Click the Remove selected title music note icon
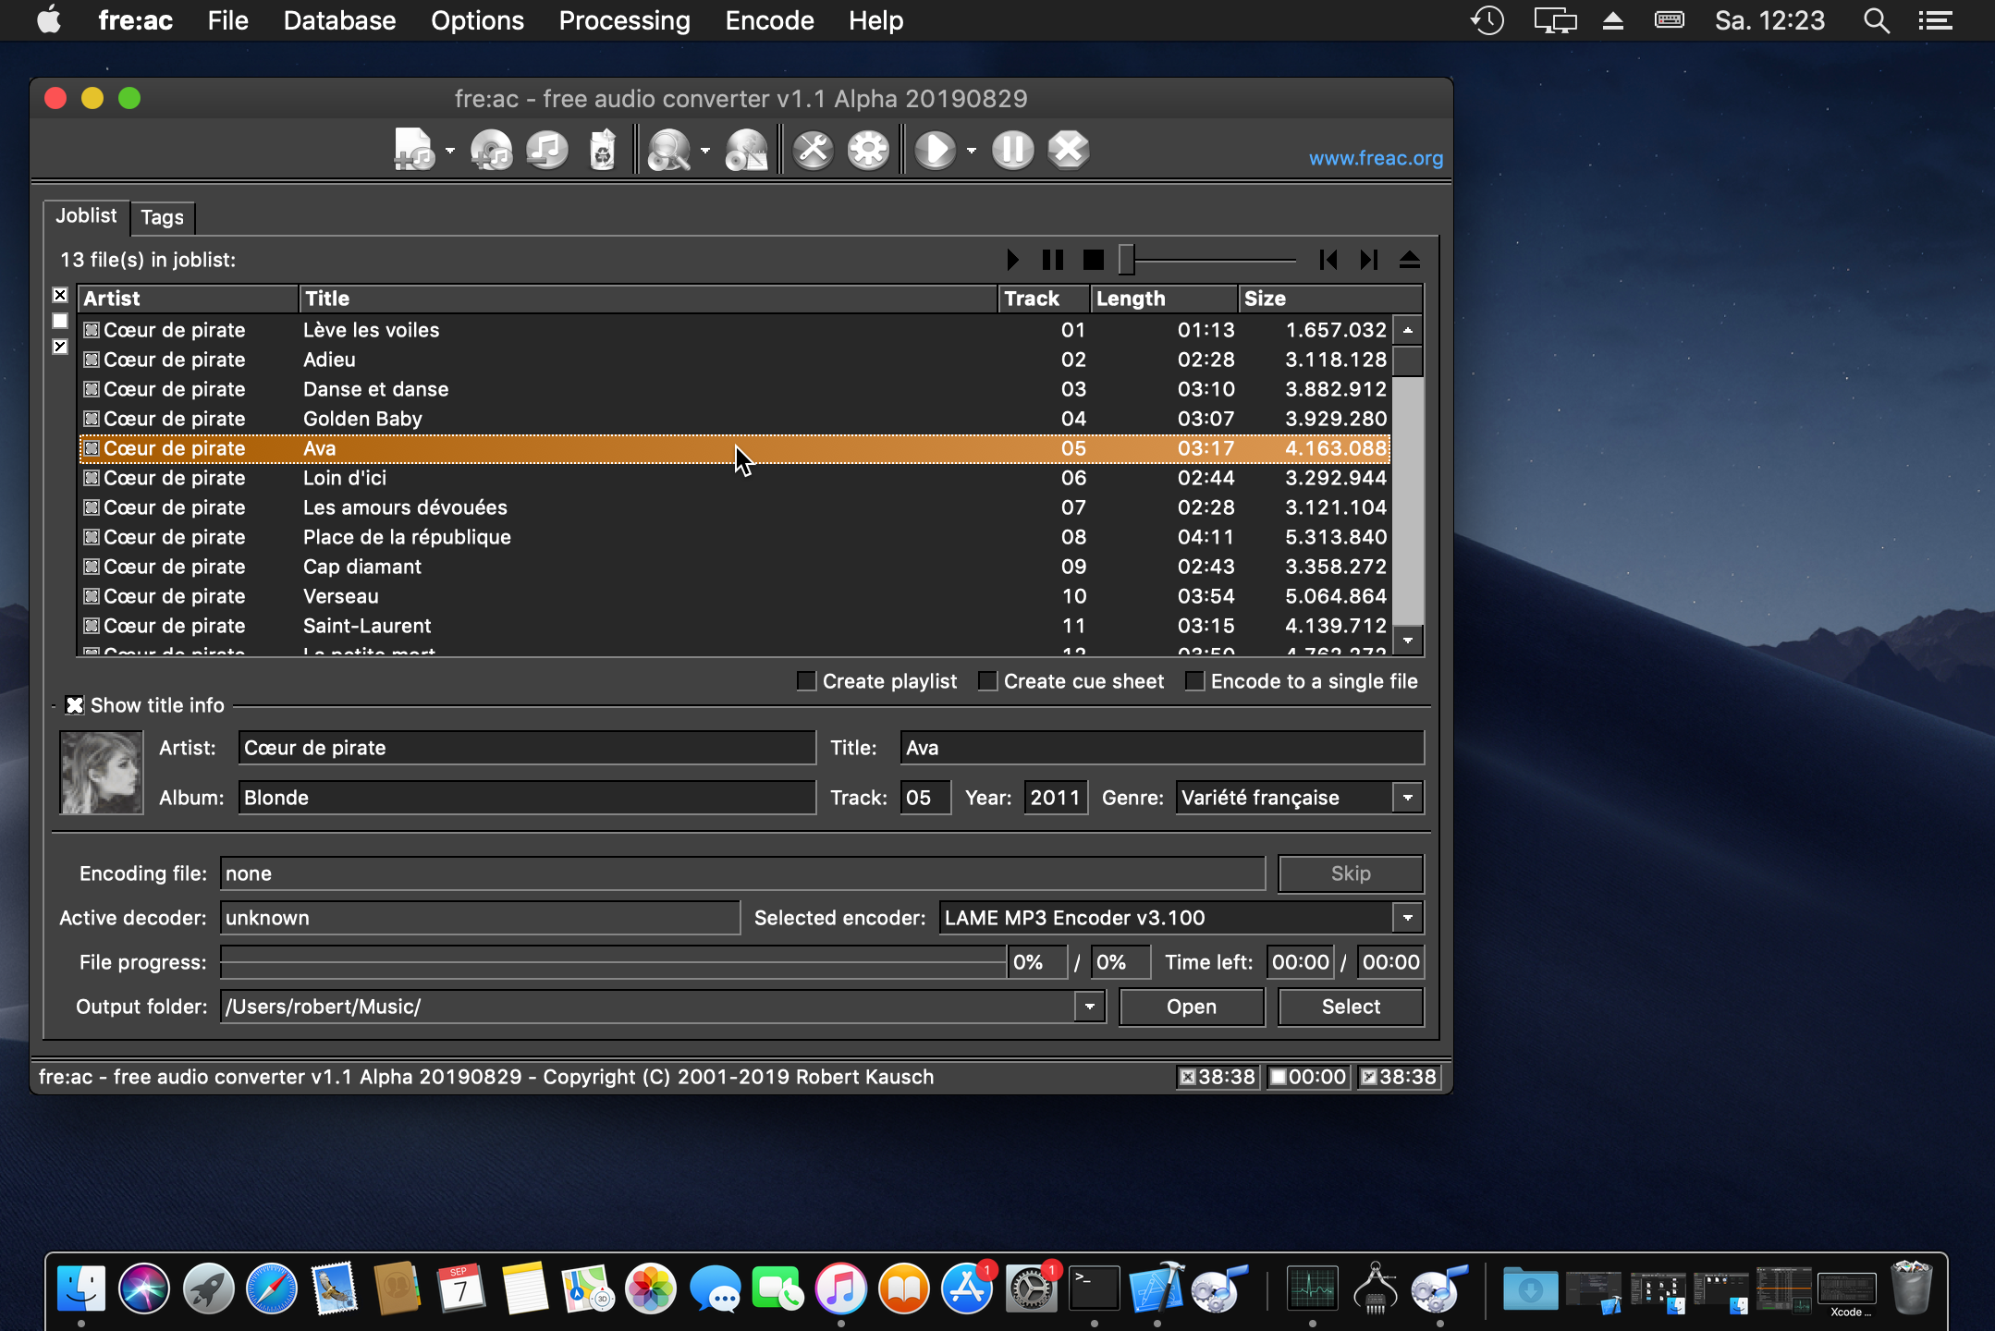The width and height of the screenshot is (1995, 1331). pos(547,150)
